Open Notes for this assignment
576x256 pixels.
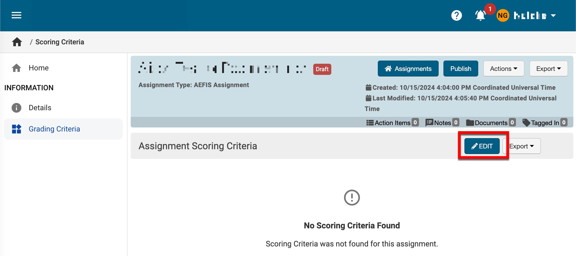[442, 123]
